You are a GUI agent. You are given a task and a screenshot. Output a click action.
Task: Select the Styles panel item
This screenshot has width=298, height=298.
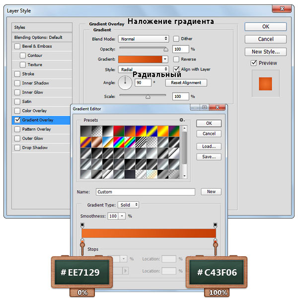[x=42, y=27]
